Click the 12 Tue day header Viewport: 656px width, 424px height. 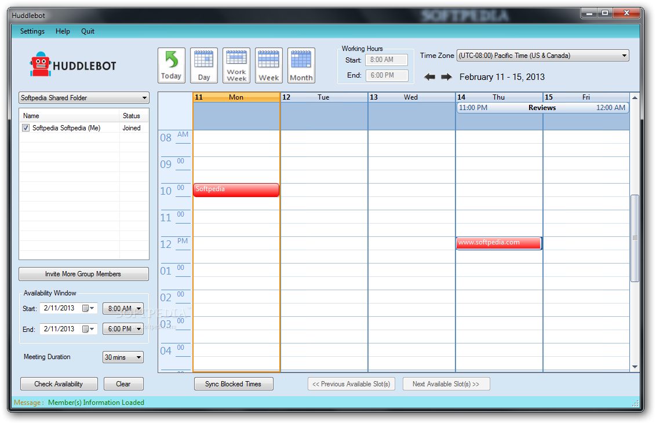click(x=324, y=97)
